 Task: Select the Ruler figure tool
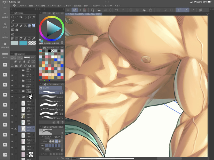coord(21,39)
